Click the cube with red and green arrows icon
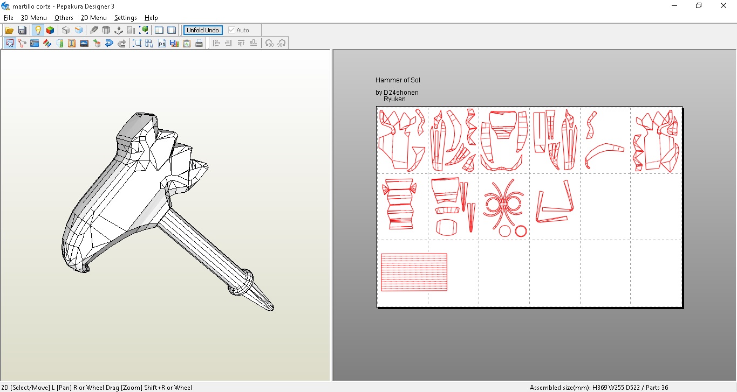737x392 pixels. 97,43
